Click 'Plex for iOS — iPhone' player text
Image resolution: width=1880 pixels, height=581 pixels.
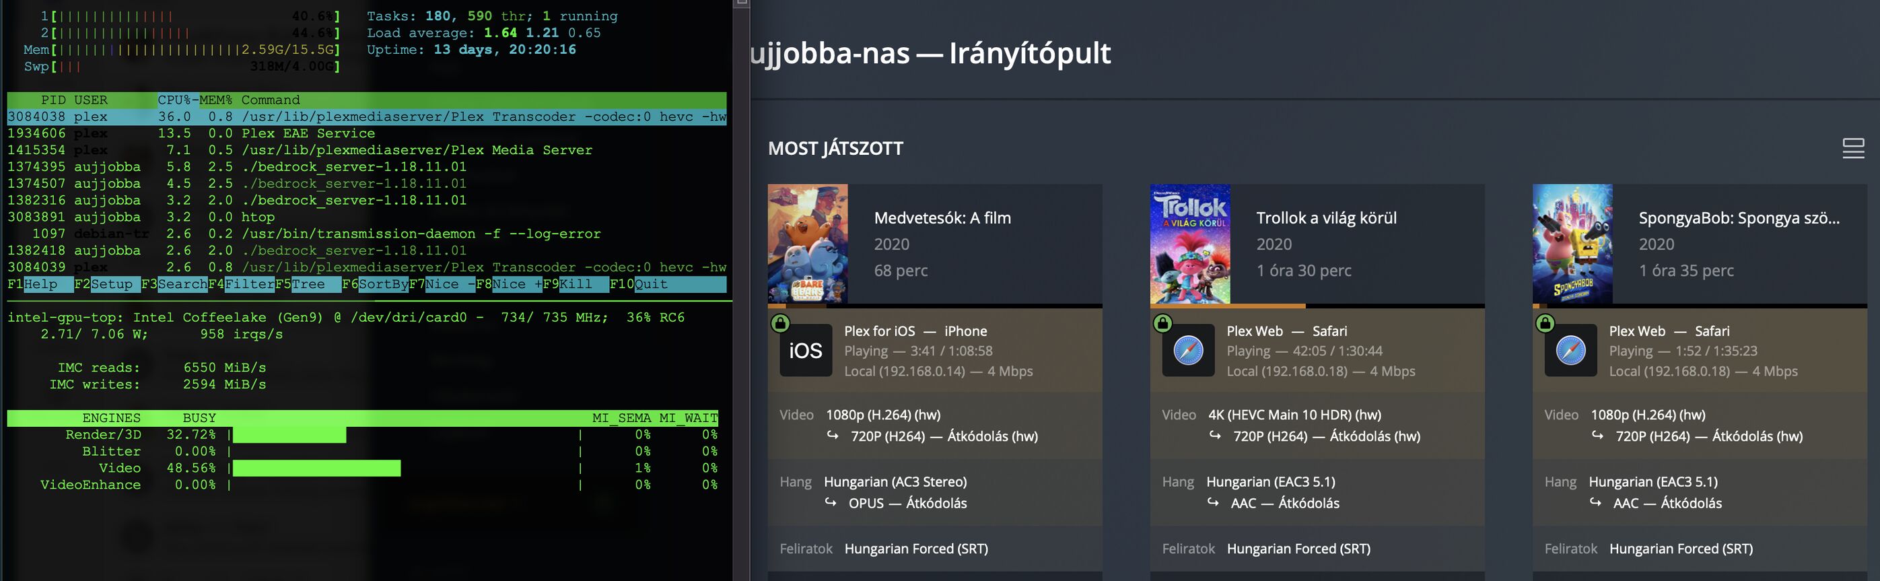click(915, 331)
